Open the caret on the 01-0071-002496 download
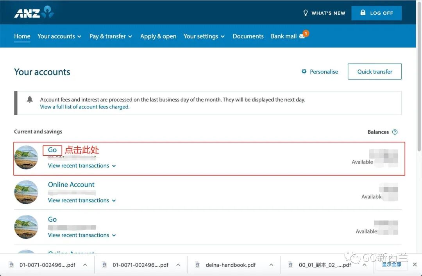The width and height of the screenshot is (422, 276). click(85, 264)
